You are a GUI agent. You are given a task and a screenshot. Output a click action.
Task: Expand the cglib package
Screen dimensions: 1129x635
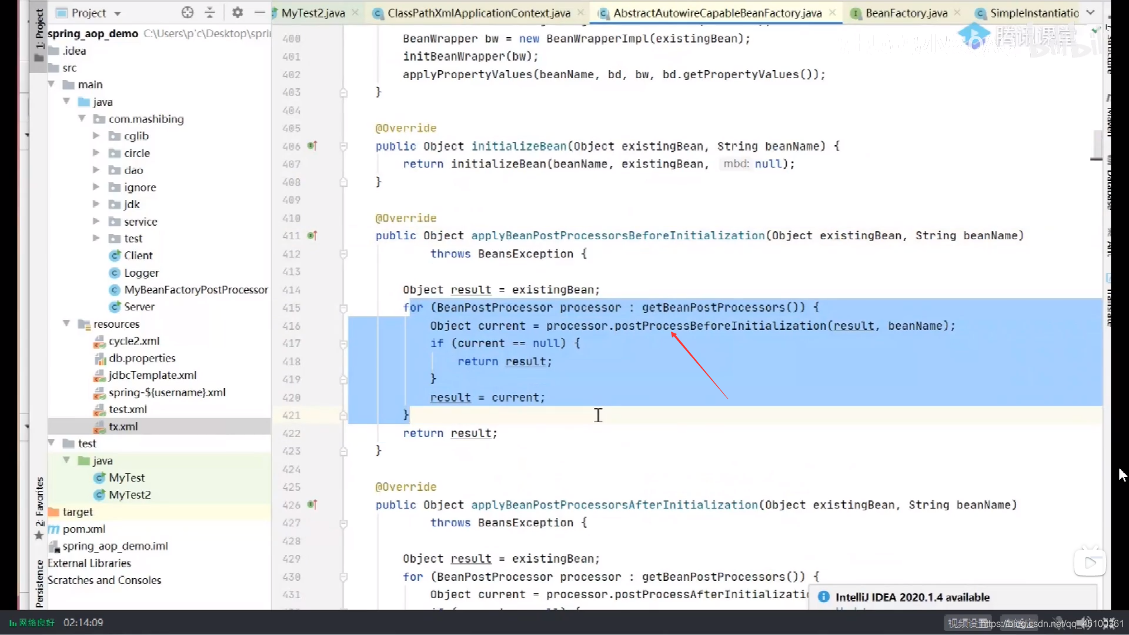96,136
